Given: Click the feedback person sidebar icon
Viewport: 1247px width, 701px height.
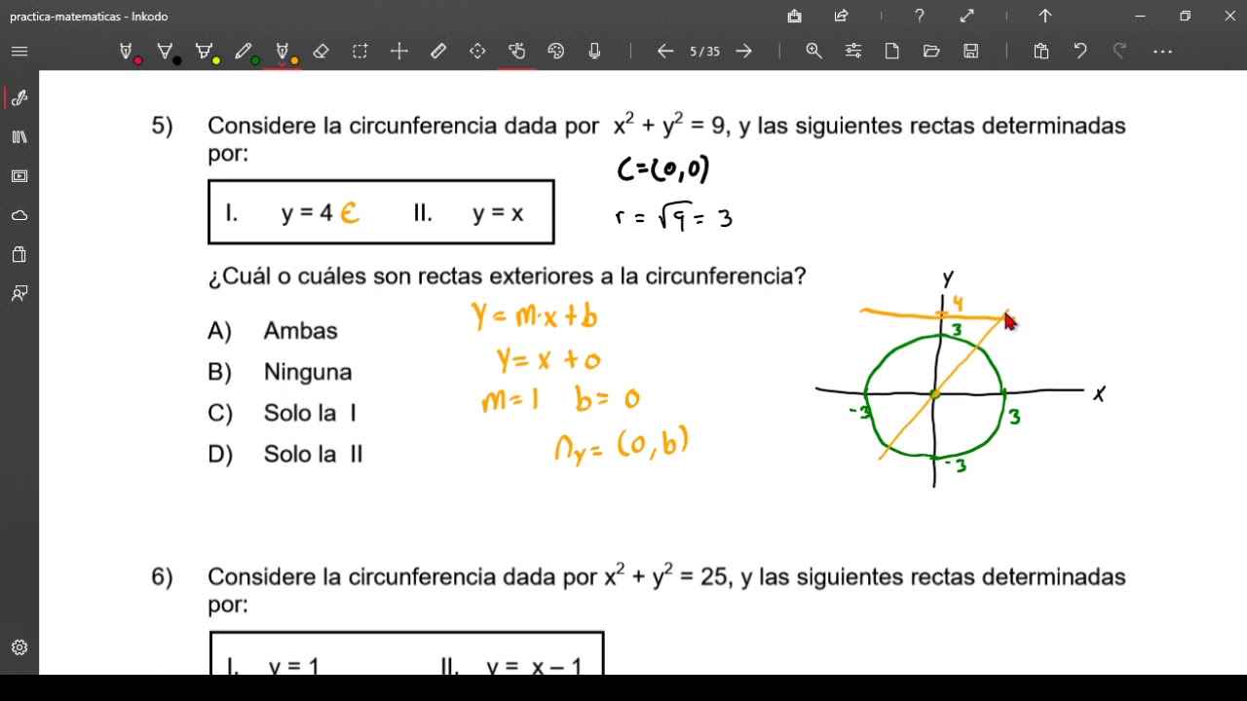Looking at the screenshot, I should (19, 293).
